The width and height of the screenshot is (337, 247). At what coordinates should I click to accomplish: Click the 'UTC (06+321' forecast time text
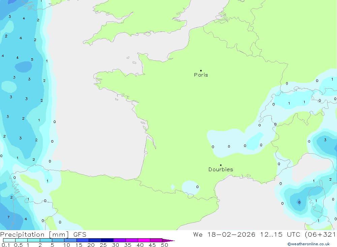tap(311, 234)
